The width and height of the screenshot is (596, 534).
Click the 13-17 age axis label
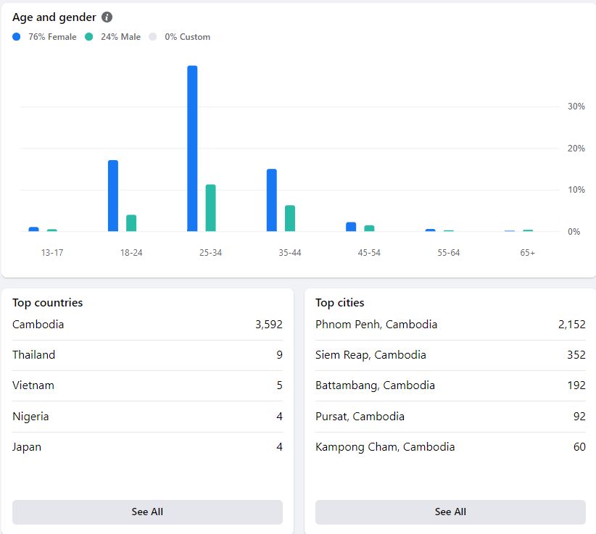[x=52, y=253]
